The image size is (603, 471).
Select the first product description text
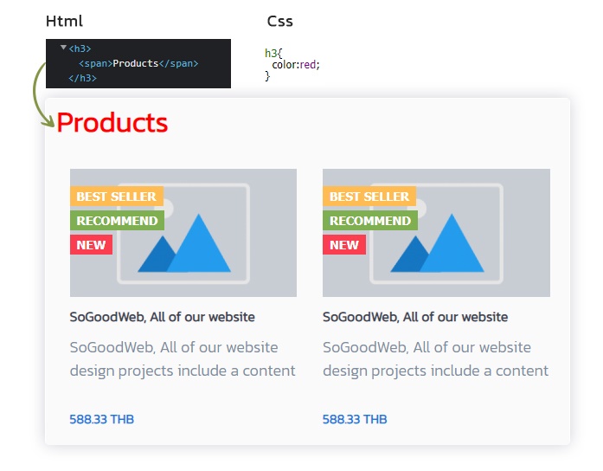click(183, 359)
